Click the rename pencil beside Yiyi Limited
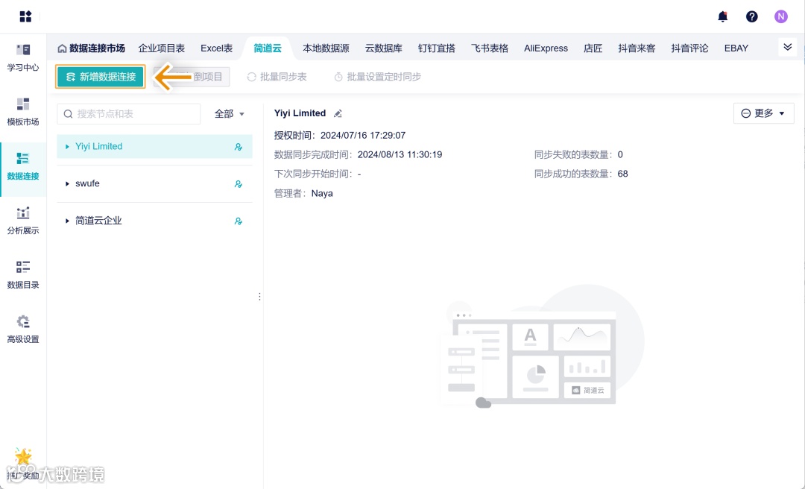 (337, 113)
